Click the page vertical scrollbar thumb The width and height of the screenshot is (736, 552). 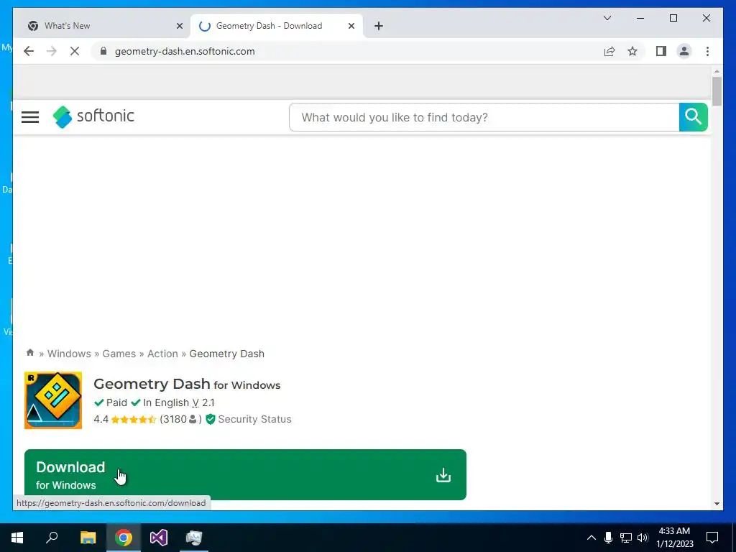(717, 91)
